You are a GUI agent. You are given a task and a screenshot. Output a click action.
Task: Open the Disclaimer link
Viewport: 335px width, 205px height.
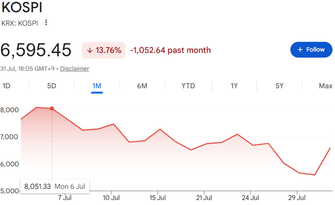point(75,69)
